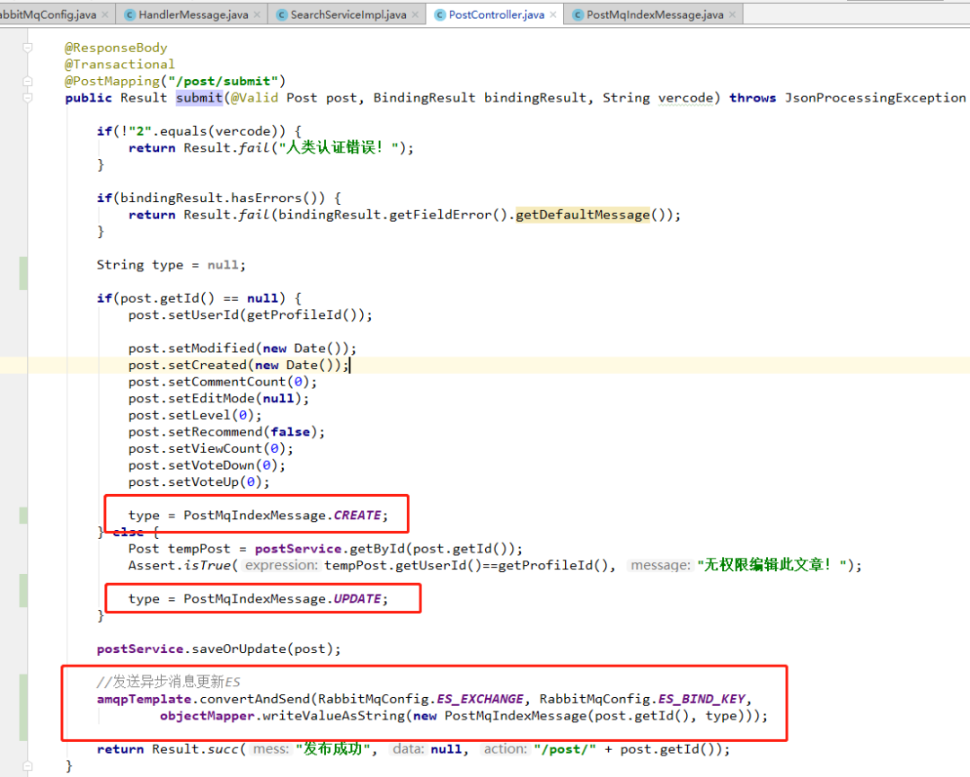970x777 pixels.
Task: Click the "expression:" parameter hint
Action: (281, 565)
